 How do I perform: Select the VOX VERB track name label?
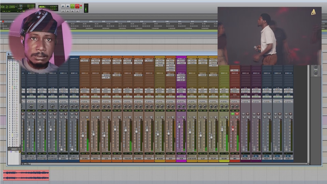(192, 159)
